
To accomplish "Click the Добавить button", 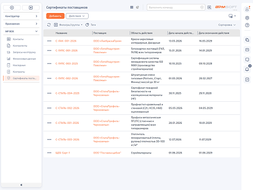I will [x=55, y=16].
